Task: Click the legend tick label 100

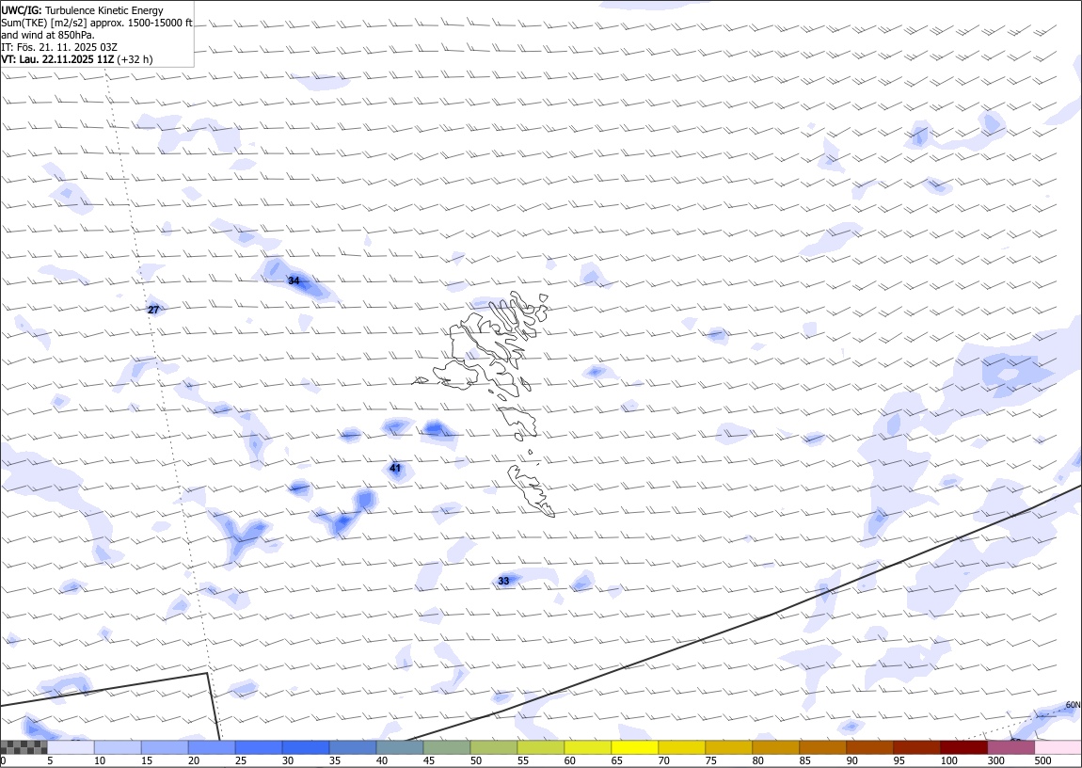Action: (948, 760)
